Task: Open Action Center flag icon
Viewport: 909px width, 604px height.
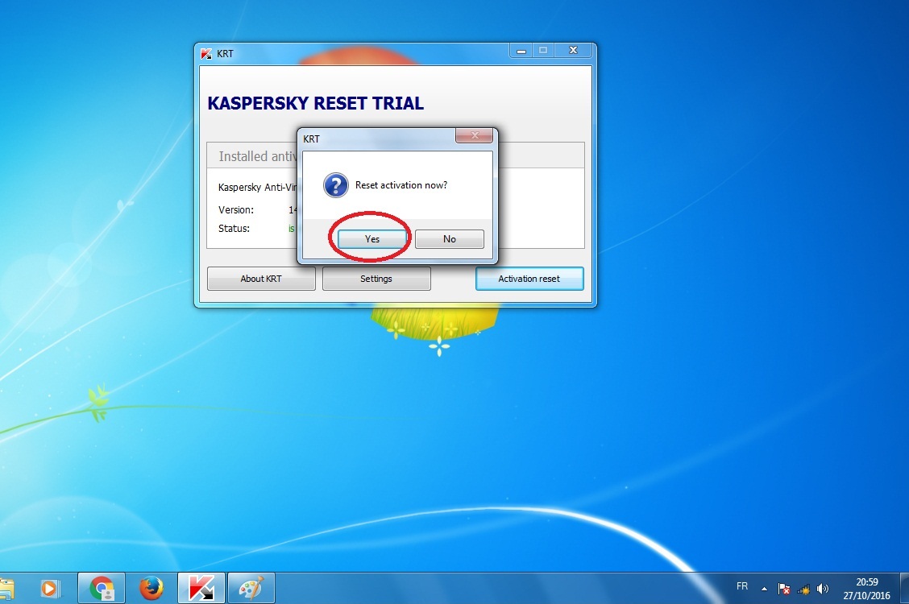Action: click(x=784, y=589)
